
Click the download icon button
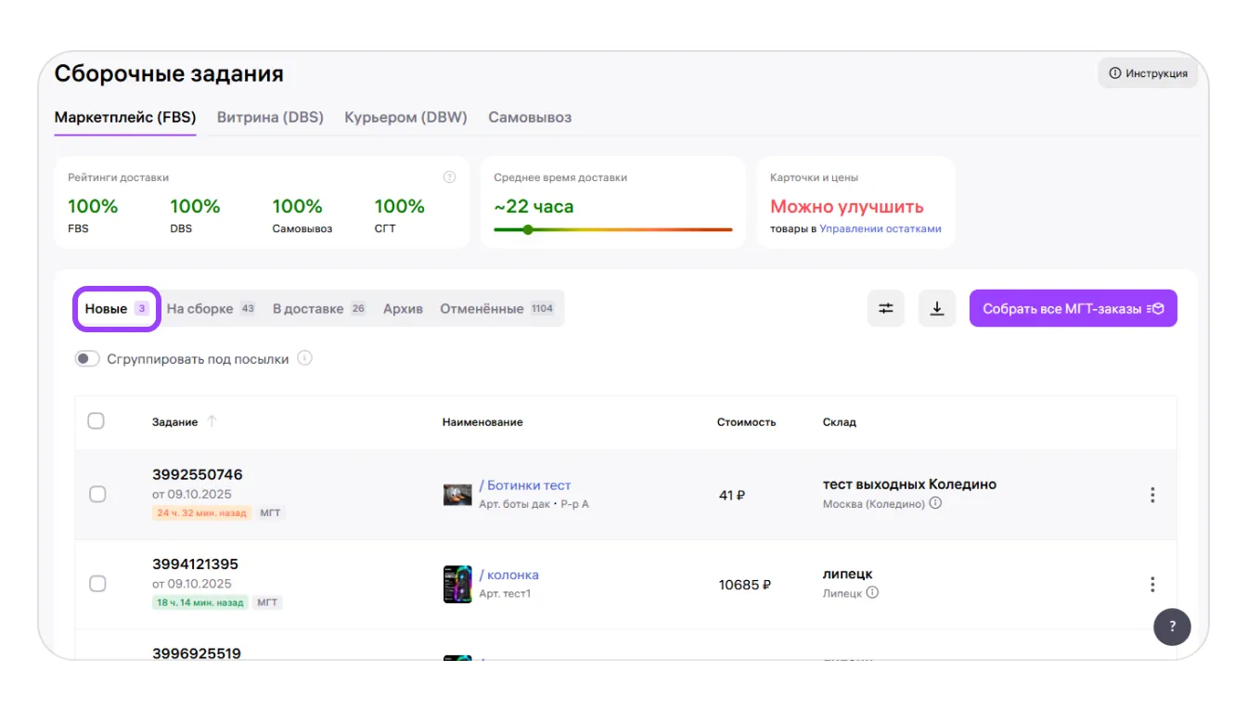[x=936, y=308]
